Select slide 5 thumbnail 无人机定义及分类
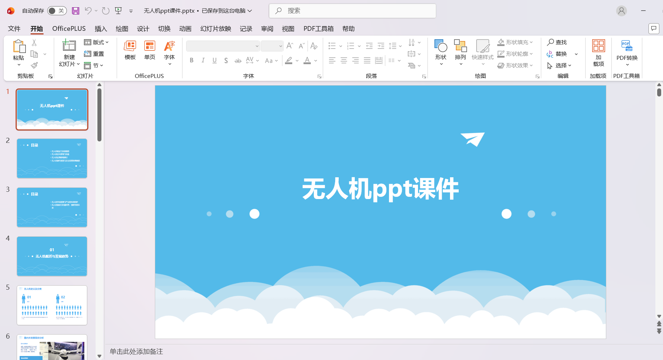The height and width of the screenshot is (360, 663). click(x=52, y=305)
